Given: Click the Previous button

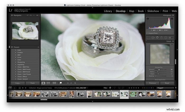Looking at the screenshot, I should click(x=152, y=83).
